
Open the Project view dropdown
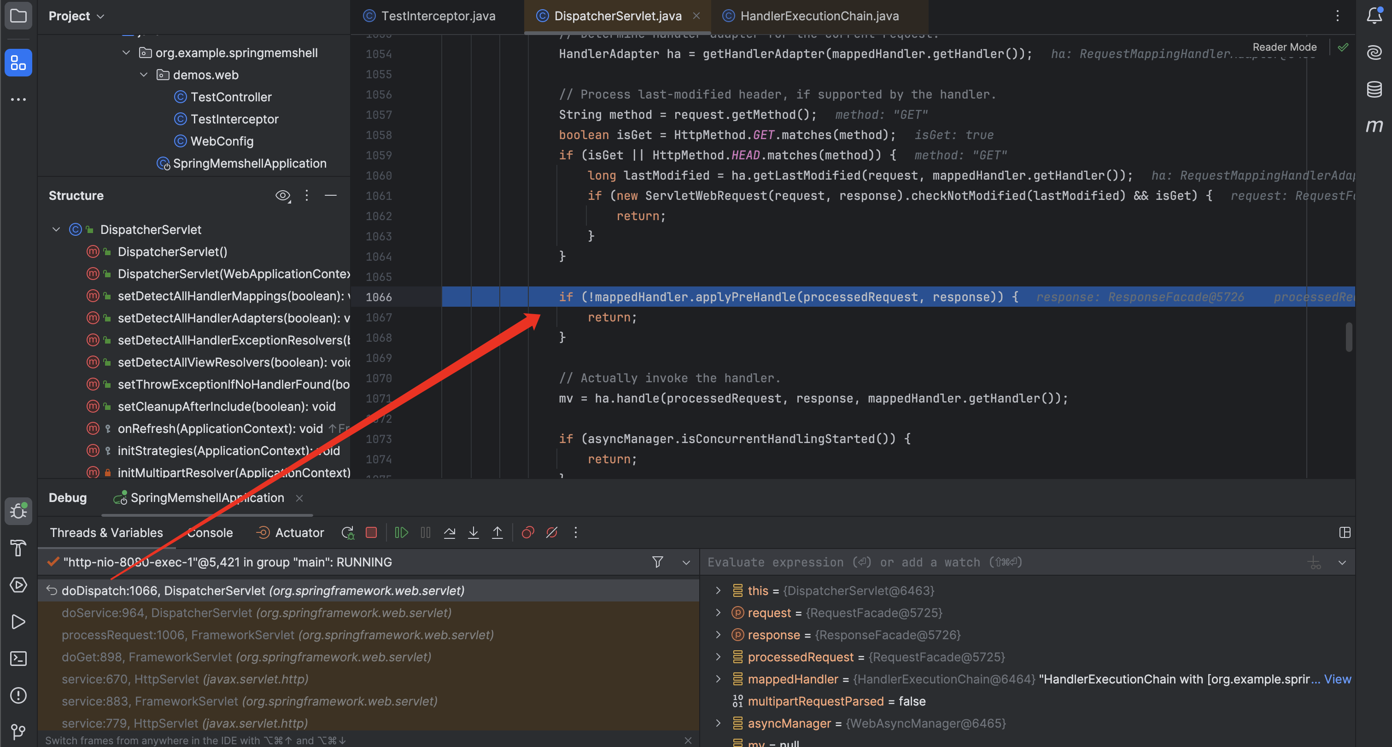76,16
